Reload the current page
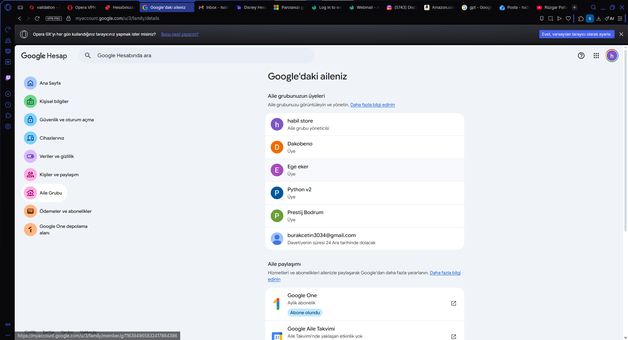 (x=37, y=18)
